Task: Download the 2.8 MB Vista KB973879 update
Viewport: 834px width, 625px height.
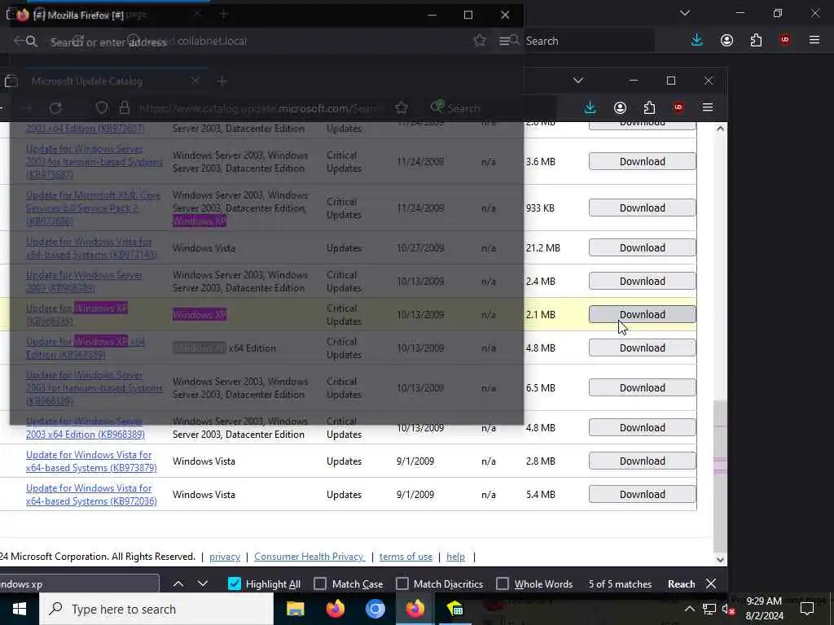Action: tap(642, 461)
